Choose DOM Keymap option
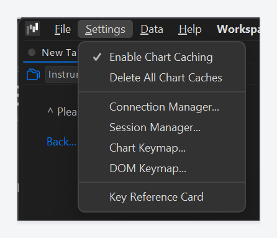The height and width of the screenshot is (238, 277). click(x=162, y=168)
